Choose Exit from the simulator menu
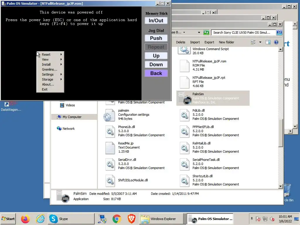The image size is (300, 225). [x=50, y=89]
